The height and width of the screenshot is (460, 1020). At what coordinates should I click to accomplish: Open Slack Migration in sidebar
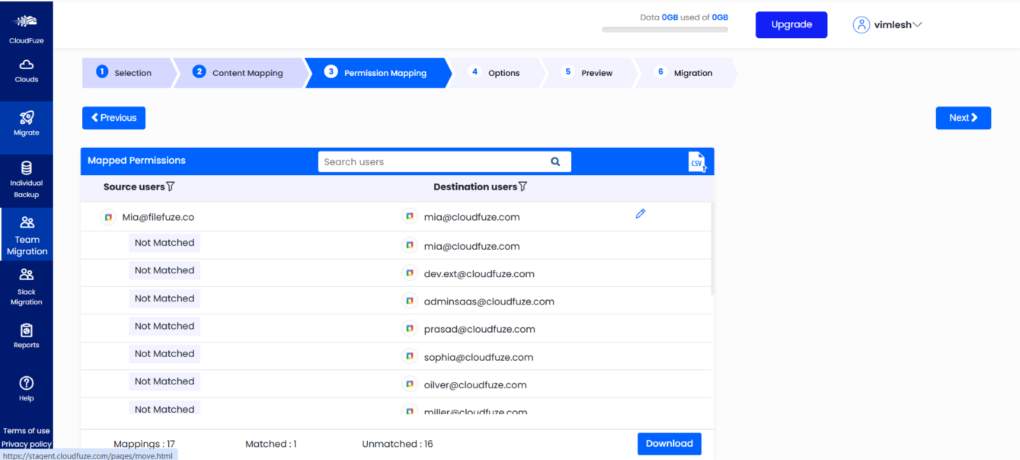point(26,287)
